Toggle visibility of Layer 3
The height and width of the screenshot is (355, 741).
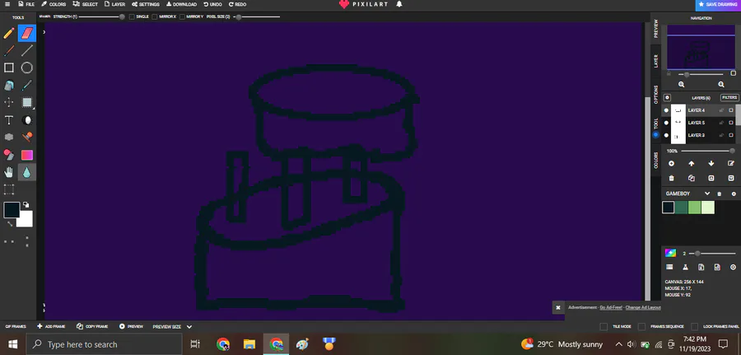pyautogui.click(x=666, y=135)
